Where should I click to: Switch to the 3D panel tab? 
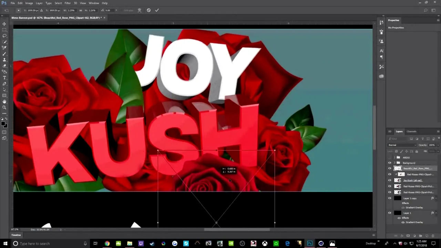coord(390,132)
